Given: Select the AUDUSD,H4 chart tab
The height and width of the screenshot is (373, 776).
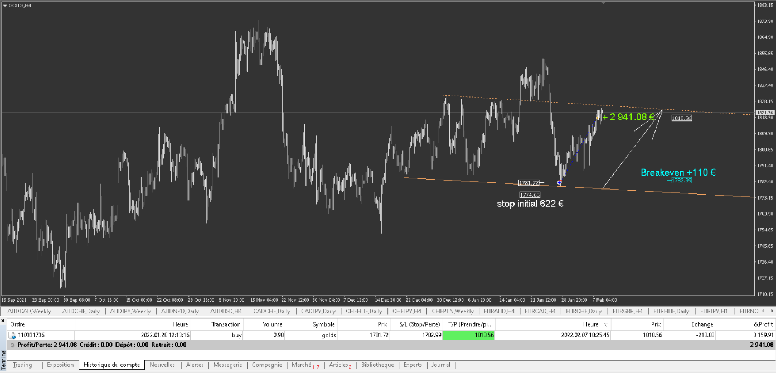Looking at the screenshot, I should coord(225,311).
